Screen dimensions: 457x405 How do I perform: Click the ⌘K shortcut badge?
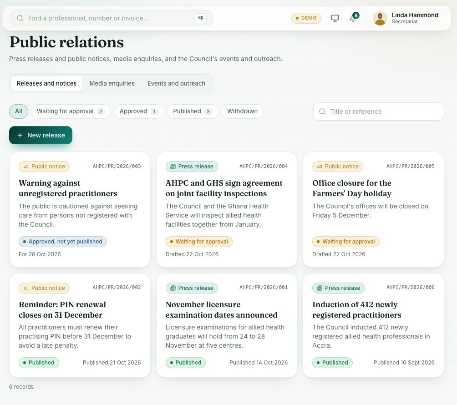tap(201, 18)
